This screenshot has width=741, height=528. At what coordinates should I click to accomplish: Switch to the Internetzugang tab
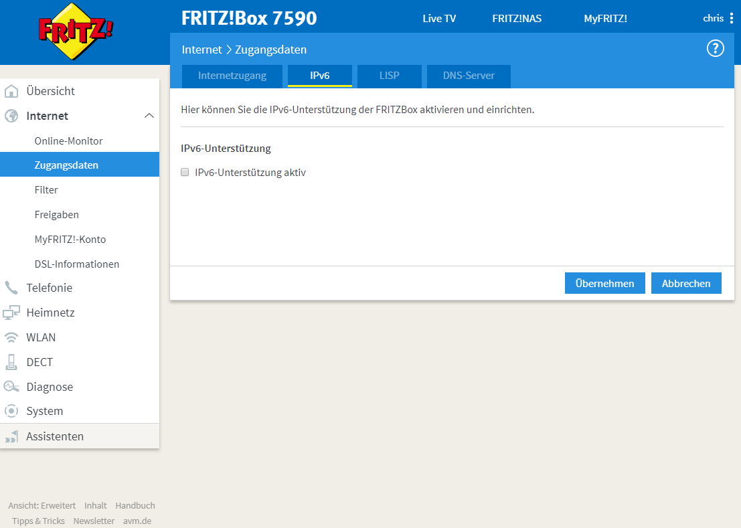pos(232,76)
